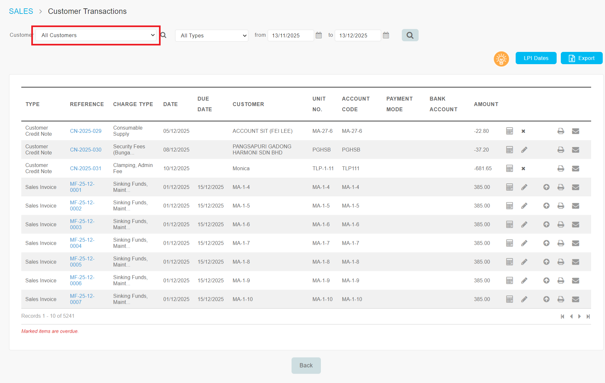Open the 'to' date calendar picker
This screenshot has width=605, height=383.
(386, 35)
